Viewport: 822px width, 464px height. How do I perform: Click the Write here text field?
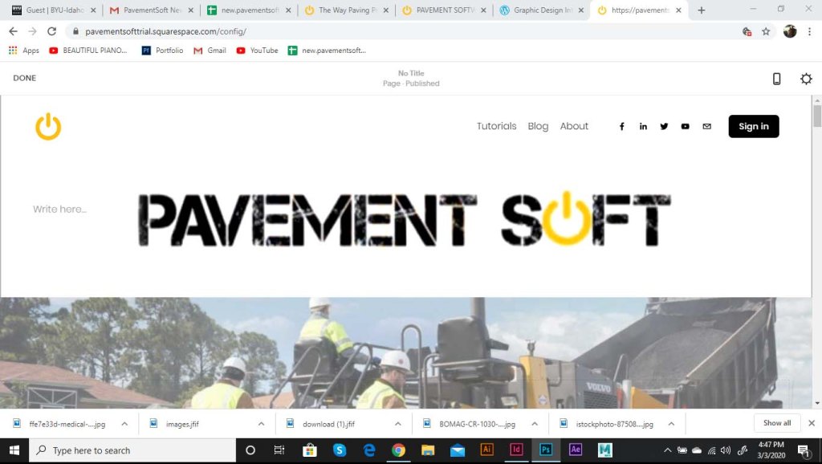(x=59, y=210)
